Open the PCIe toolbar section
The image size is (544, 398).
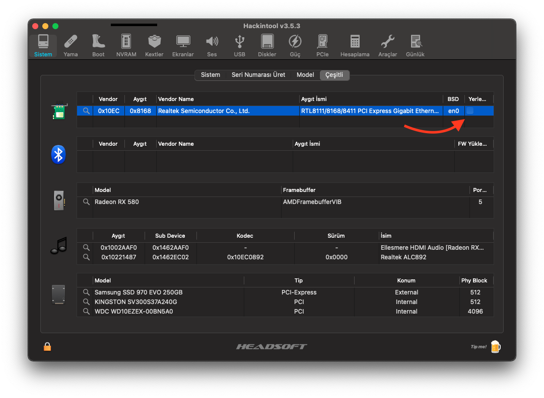tap(322, 45)
